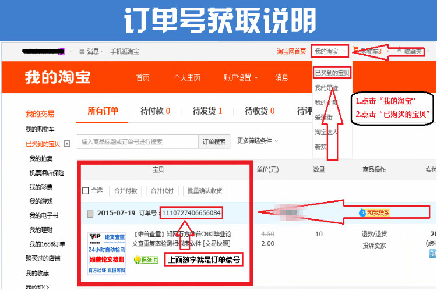Open 我的收藏 in sidebar
Viewport: 437px width, 291px height.
pos(37,273)
